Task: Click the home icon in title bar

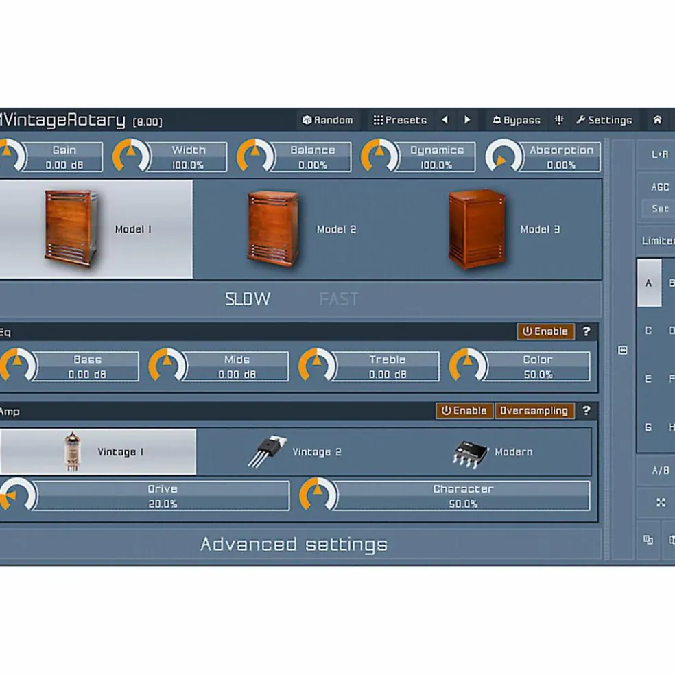Action: (657, 119)
